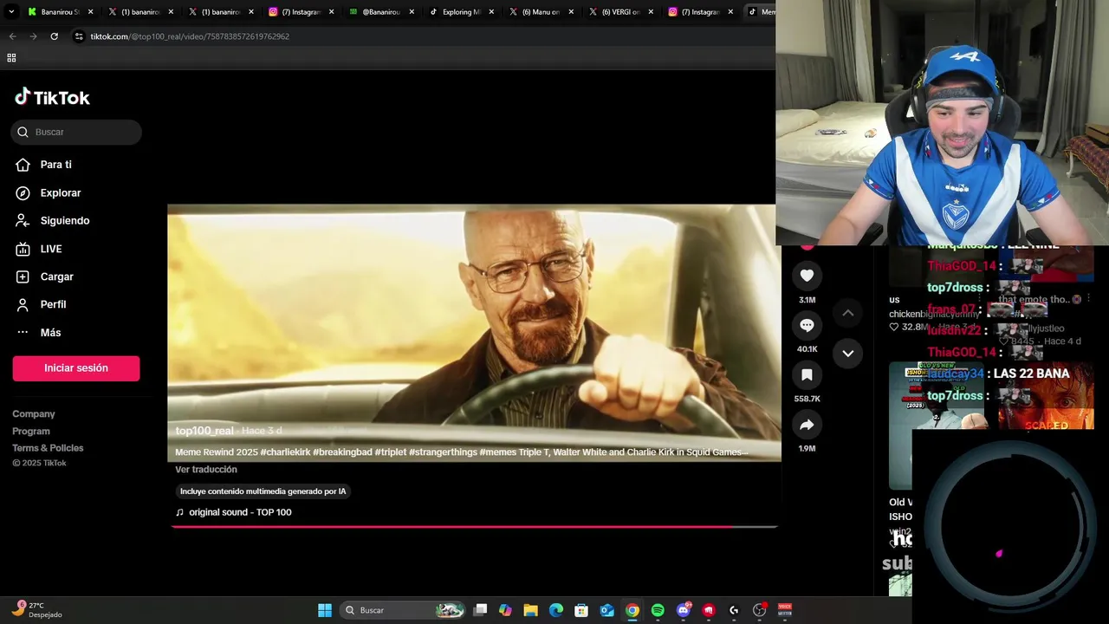
Task: Open Outlook from the taskbar
Action: (607, 610)
